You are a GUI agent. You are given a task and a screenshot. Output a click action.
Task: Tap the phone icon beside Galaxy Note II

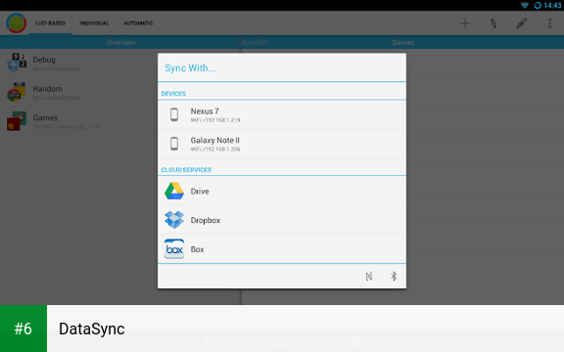(174, 144)
